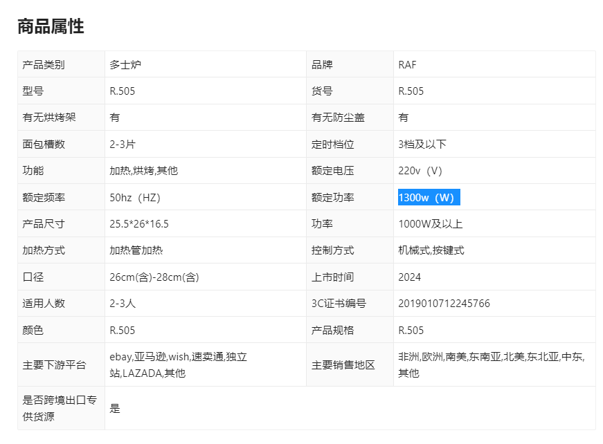Viewport: 603px width, 444px height.
Task: Click the 主要销售地区 regions list text
Action: (x=491, y=365)
